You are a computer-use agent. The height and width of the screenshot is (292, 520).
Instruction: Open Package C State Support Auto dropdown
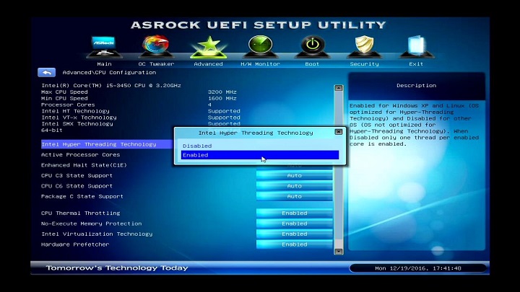point(294,196)
